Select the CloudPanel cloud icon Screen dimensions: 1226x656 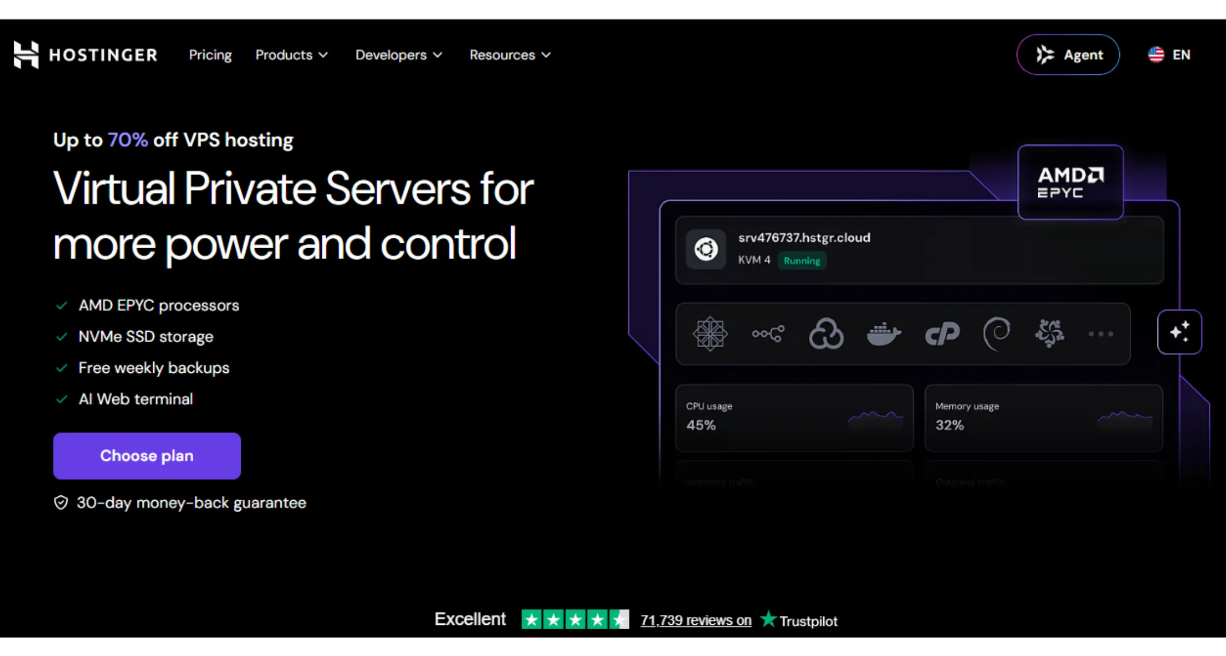(826, 333)
